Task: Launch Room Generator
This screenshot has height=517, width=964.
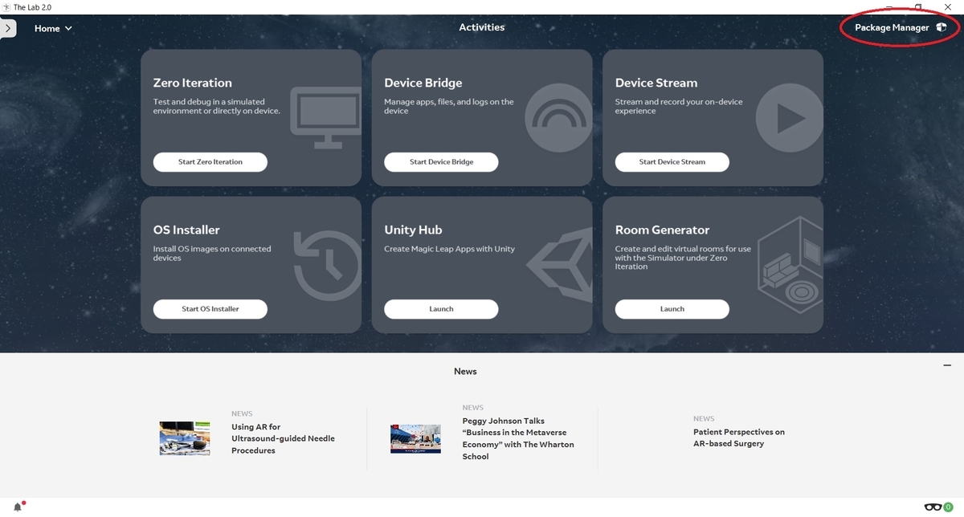Action: point(672,308)
